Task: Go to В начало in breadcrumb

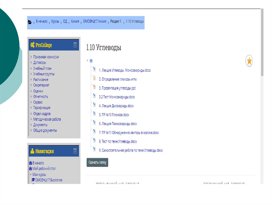Action: (42, 21)
